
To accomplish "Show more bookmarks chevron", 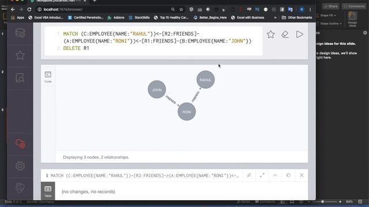I will (275, 18).
